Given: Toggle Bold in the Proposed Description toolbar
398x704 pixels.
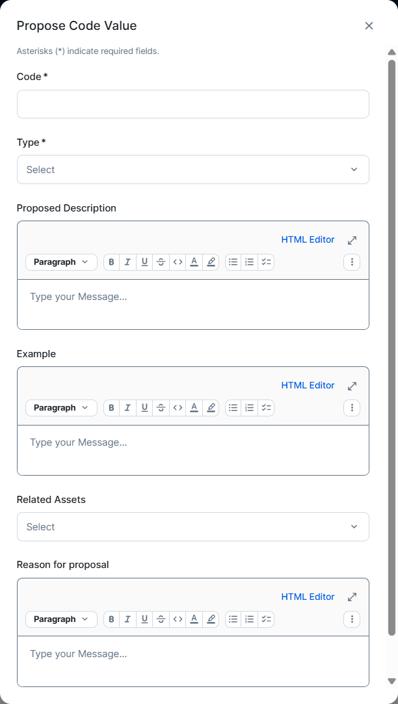Looking at the screenshot, I should pyautogui.click(x=112, y=262).
